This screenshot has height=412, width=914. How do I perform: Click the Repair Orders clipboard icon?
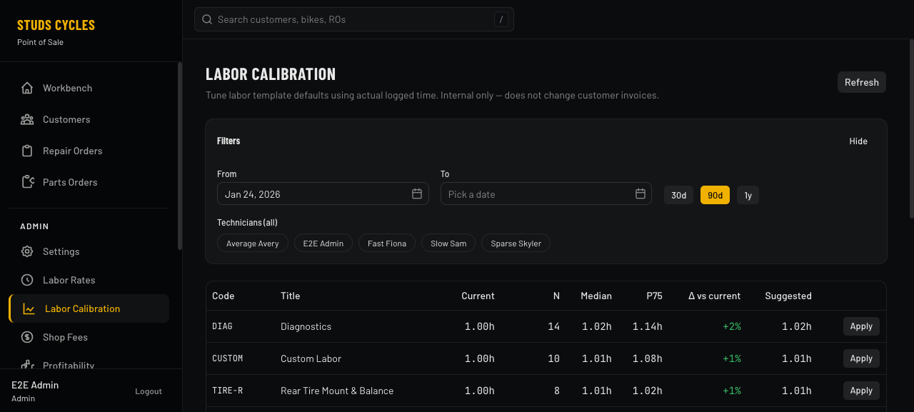[27, 151]
